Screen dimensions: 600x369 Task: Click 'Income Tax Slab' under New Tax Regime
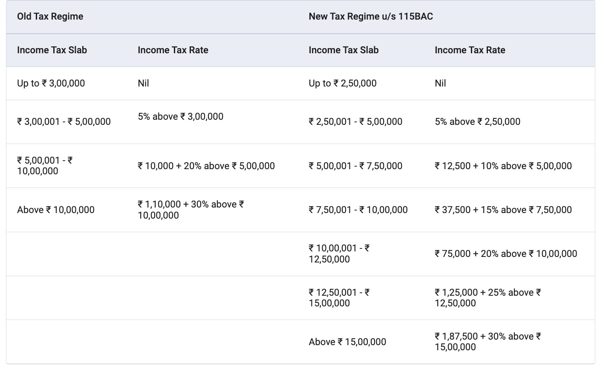coord(343,50)
